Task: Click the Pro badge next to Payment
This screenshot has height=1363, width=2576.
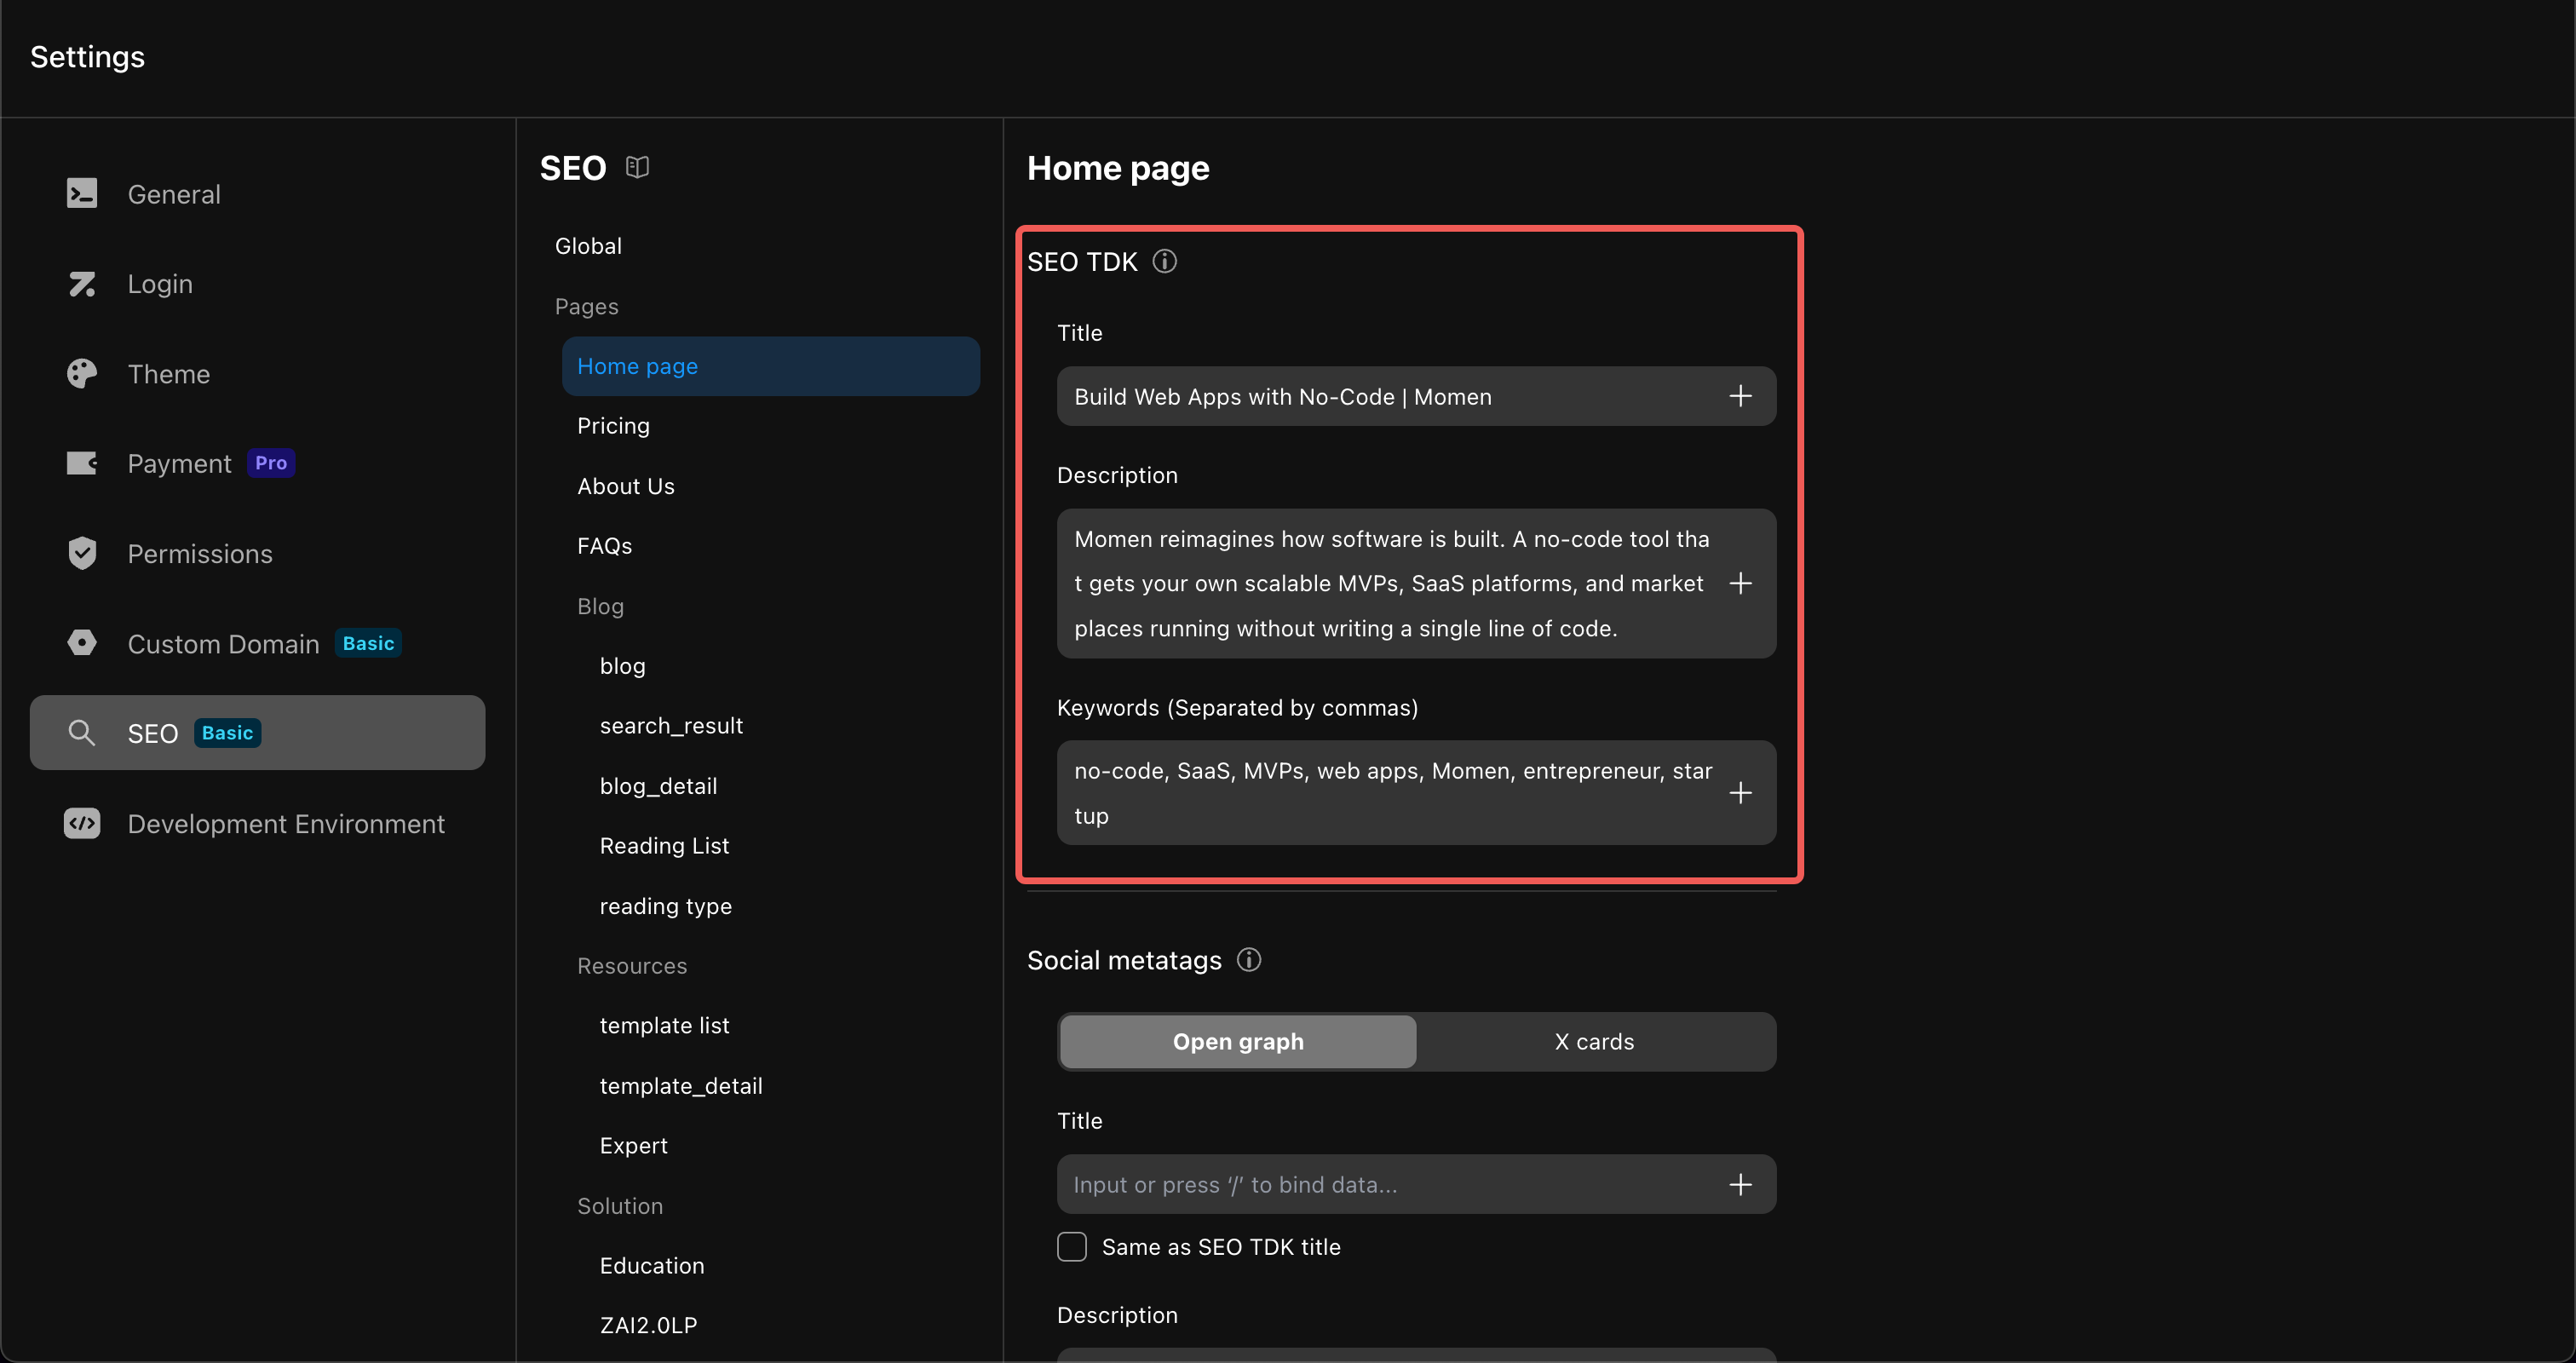Action: (x=271, y=463)
